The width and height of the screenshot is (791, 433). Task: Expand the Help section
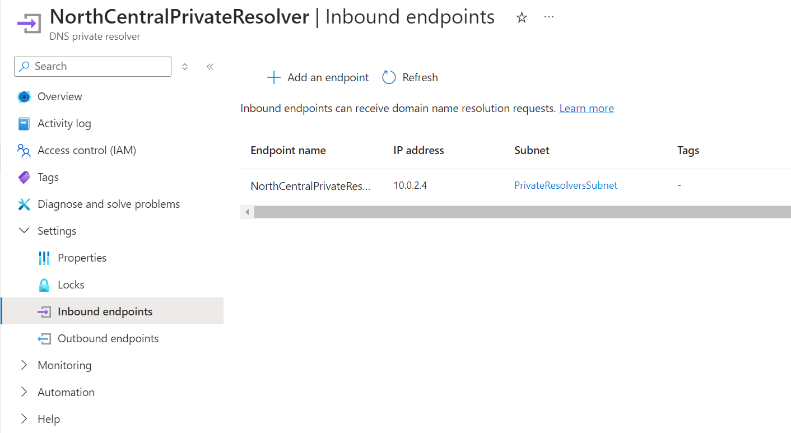(24, 419)
